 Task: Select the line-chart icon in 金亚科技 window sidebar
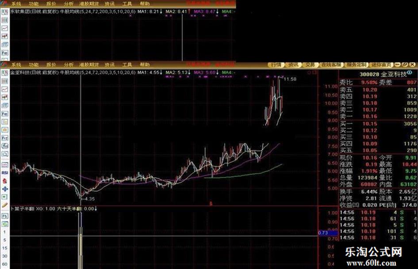tap(5, 89)
